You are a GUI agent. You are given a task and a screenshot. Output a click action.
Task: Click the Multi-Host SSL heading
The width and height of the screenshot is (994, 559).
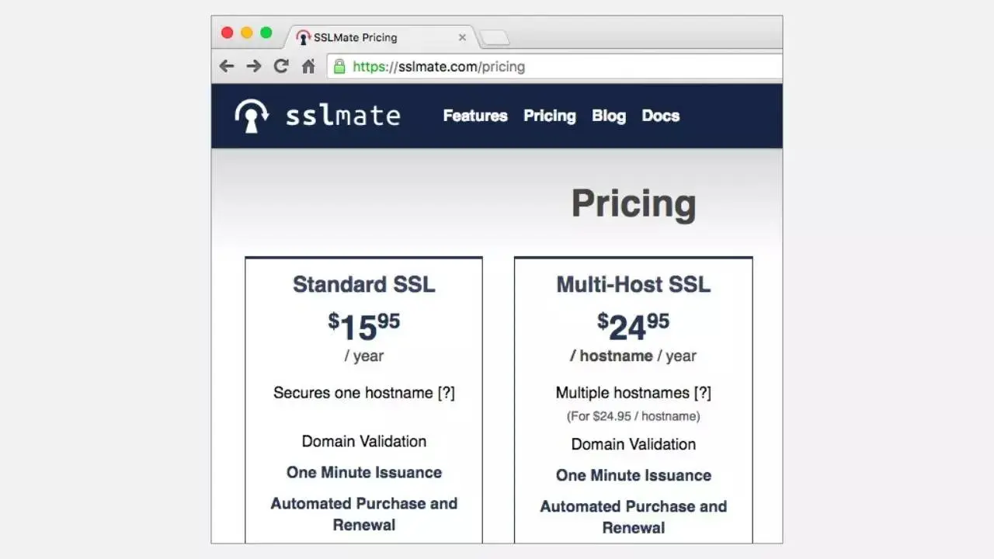[634, 284]
